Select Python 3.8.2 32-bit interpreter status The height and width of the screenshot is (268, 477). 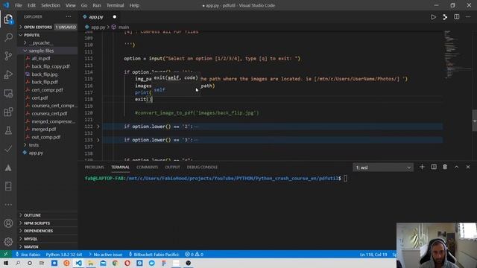pos(64,255)
